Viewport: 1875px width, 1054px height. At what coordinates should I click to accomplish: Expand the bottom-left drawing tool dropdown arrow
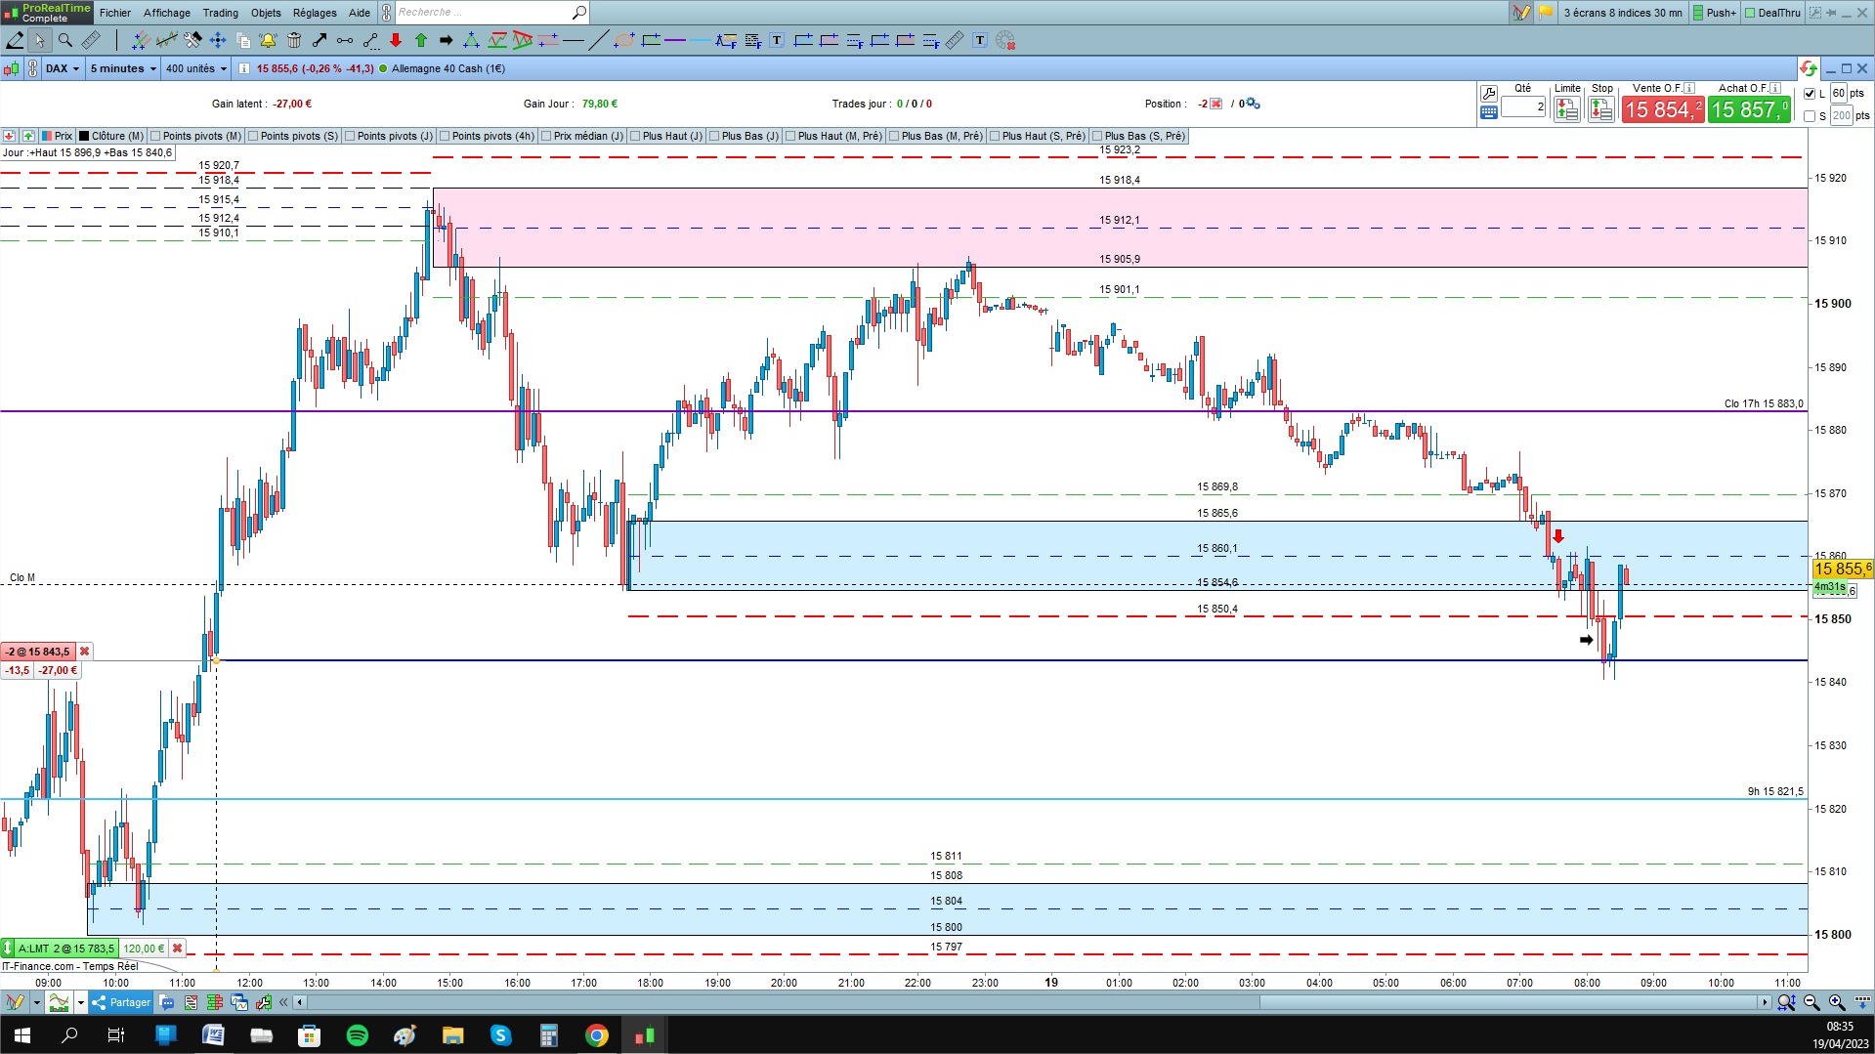pyautogui.click(x=36, y=1002)
